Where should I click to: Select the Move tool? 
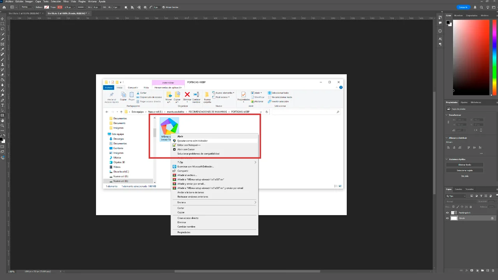click(2, 19)
